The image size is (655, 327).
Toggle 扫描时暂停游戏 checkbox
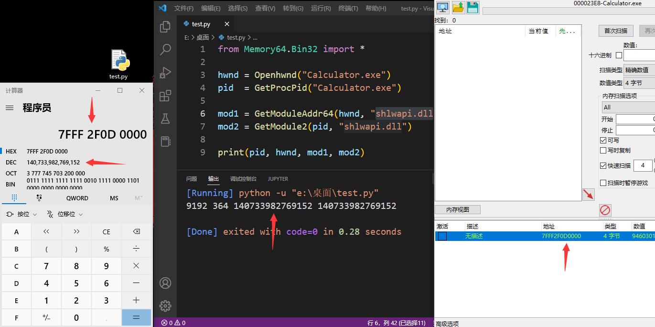tap(603, 183)
